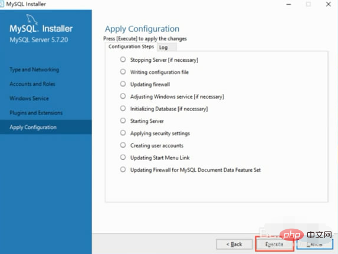Select the Writing configuration file step circle
The width and height of the screenshot is (338, 254).
coord(123,72)
